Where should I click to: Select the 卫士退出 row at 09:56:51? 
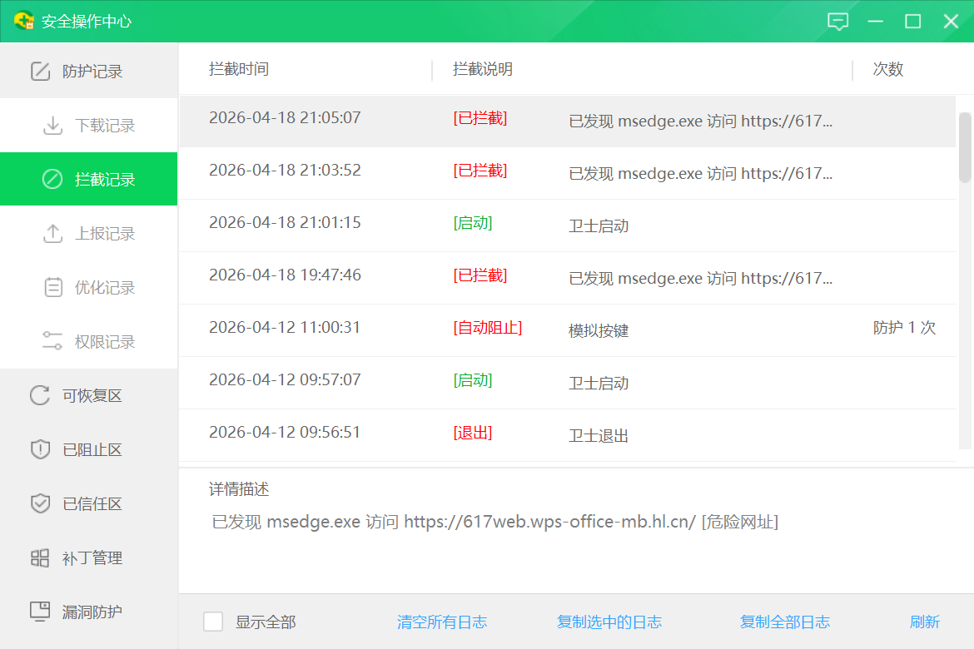567,434
